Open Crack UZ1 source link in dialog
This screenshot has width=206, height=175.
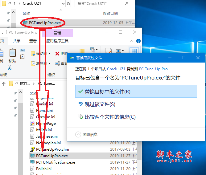[116, 69]
